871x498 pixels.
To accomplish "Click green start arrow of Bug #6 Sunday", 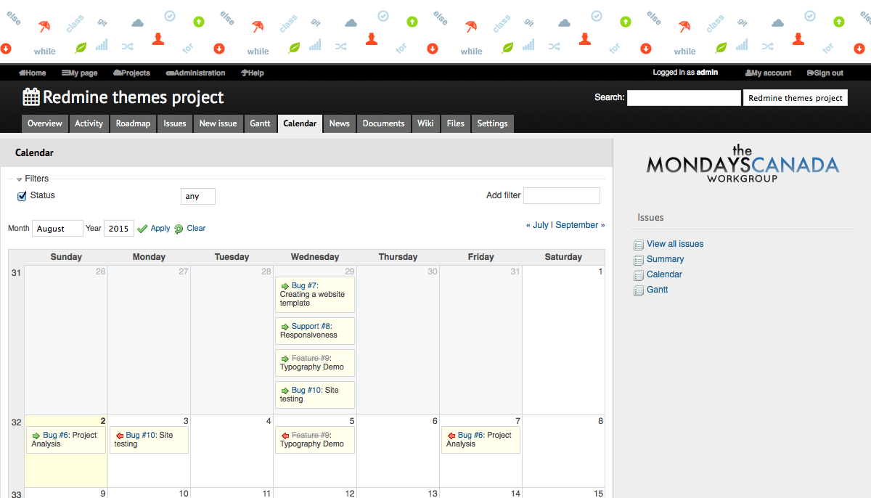I will pos(36,436).
